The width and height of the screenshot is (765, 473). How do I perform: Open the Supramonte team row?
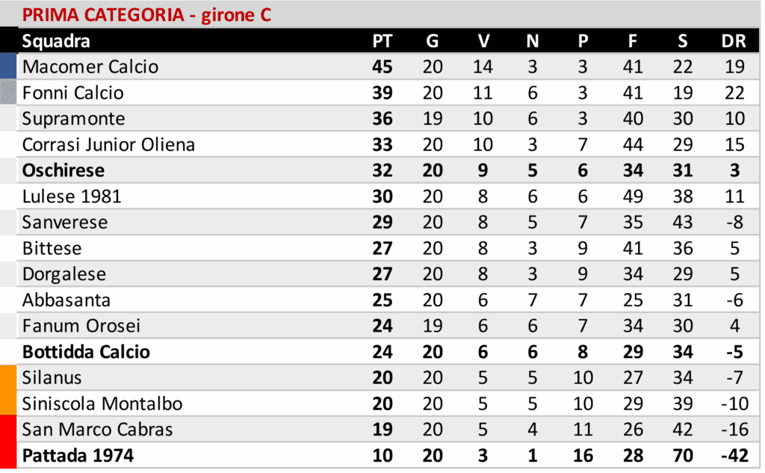pyautogui.click(x=74, y=119)
